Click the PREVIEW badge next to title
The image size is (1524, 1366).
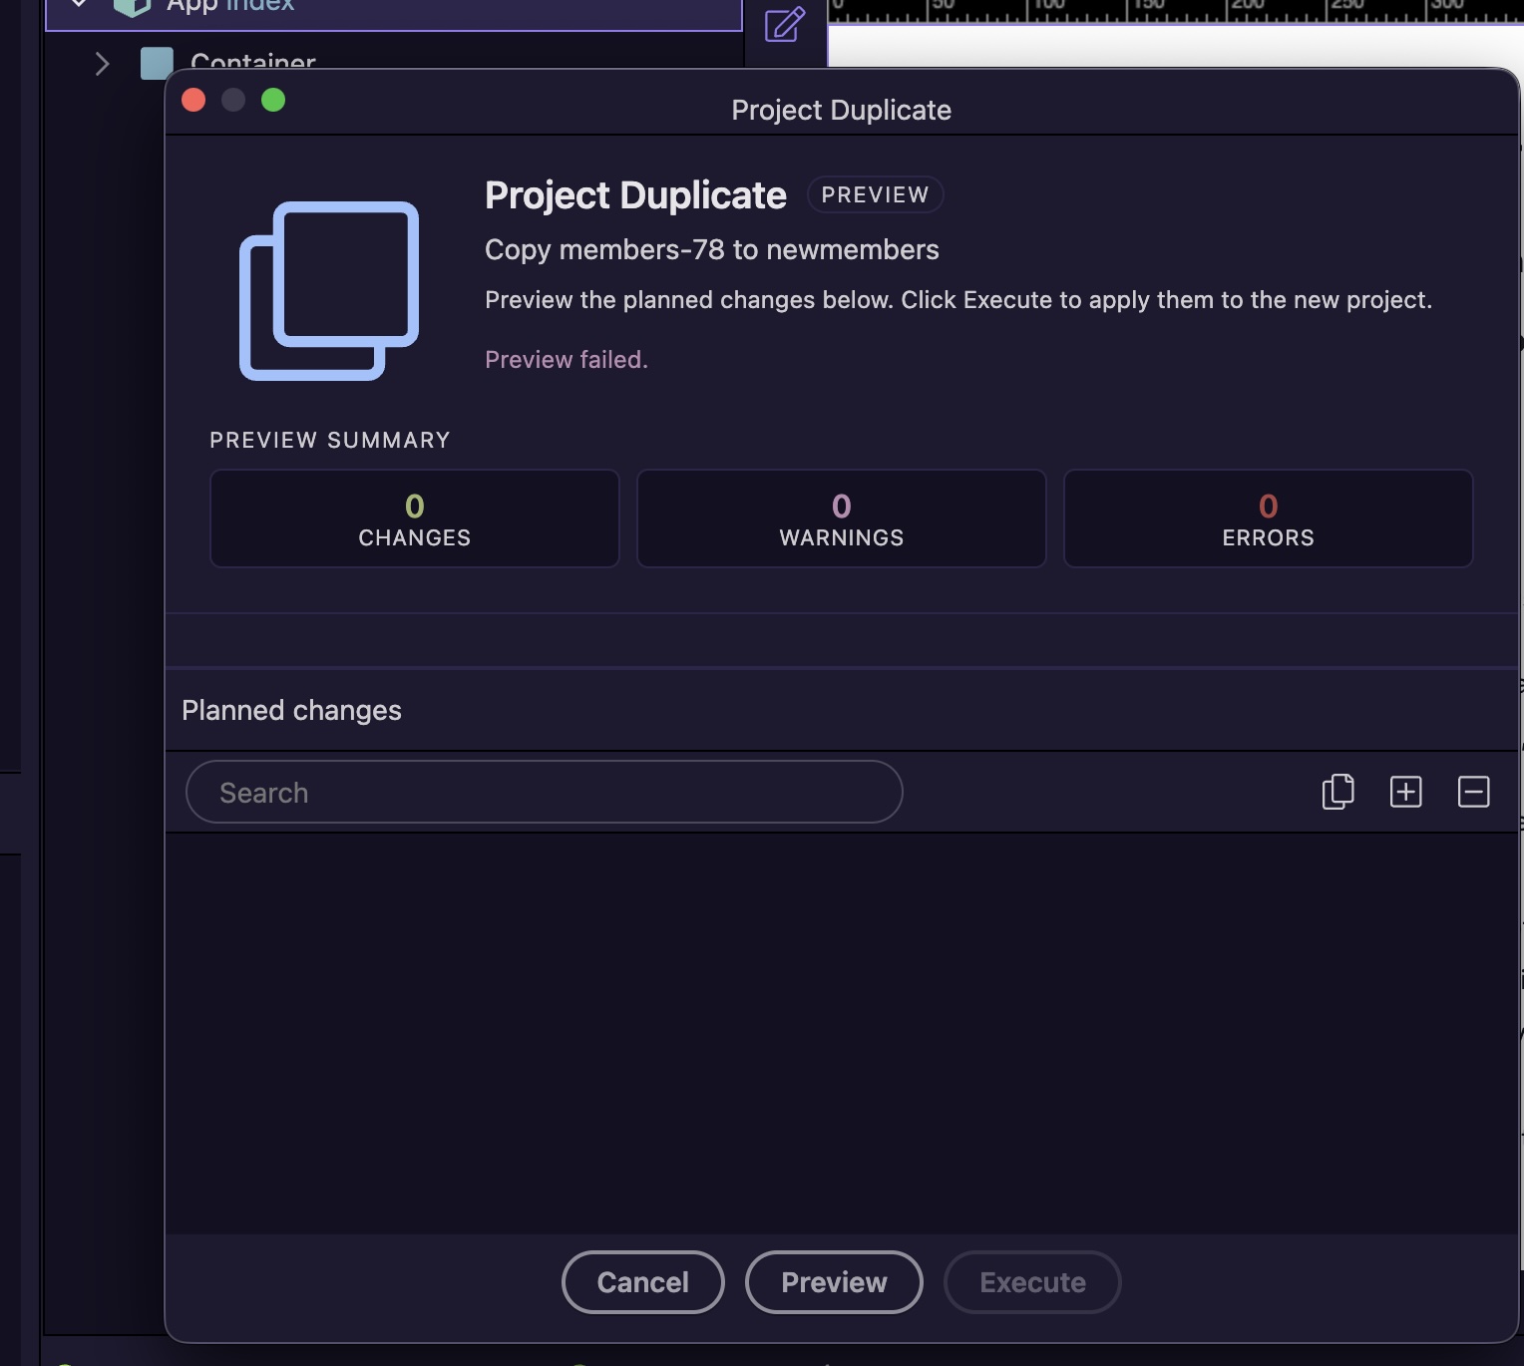click(x=875, y=194)
